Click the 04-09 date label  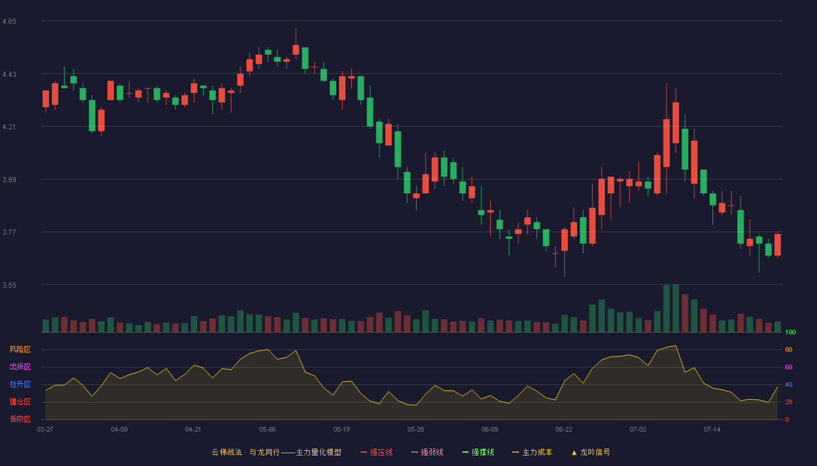click(119, 429)
